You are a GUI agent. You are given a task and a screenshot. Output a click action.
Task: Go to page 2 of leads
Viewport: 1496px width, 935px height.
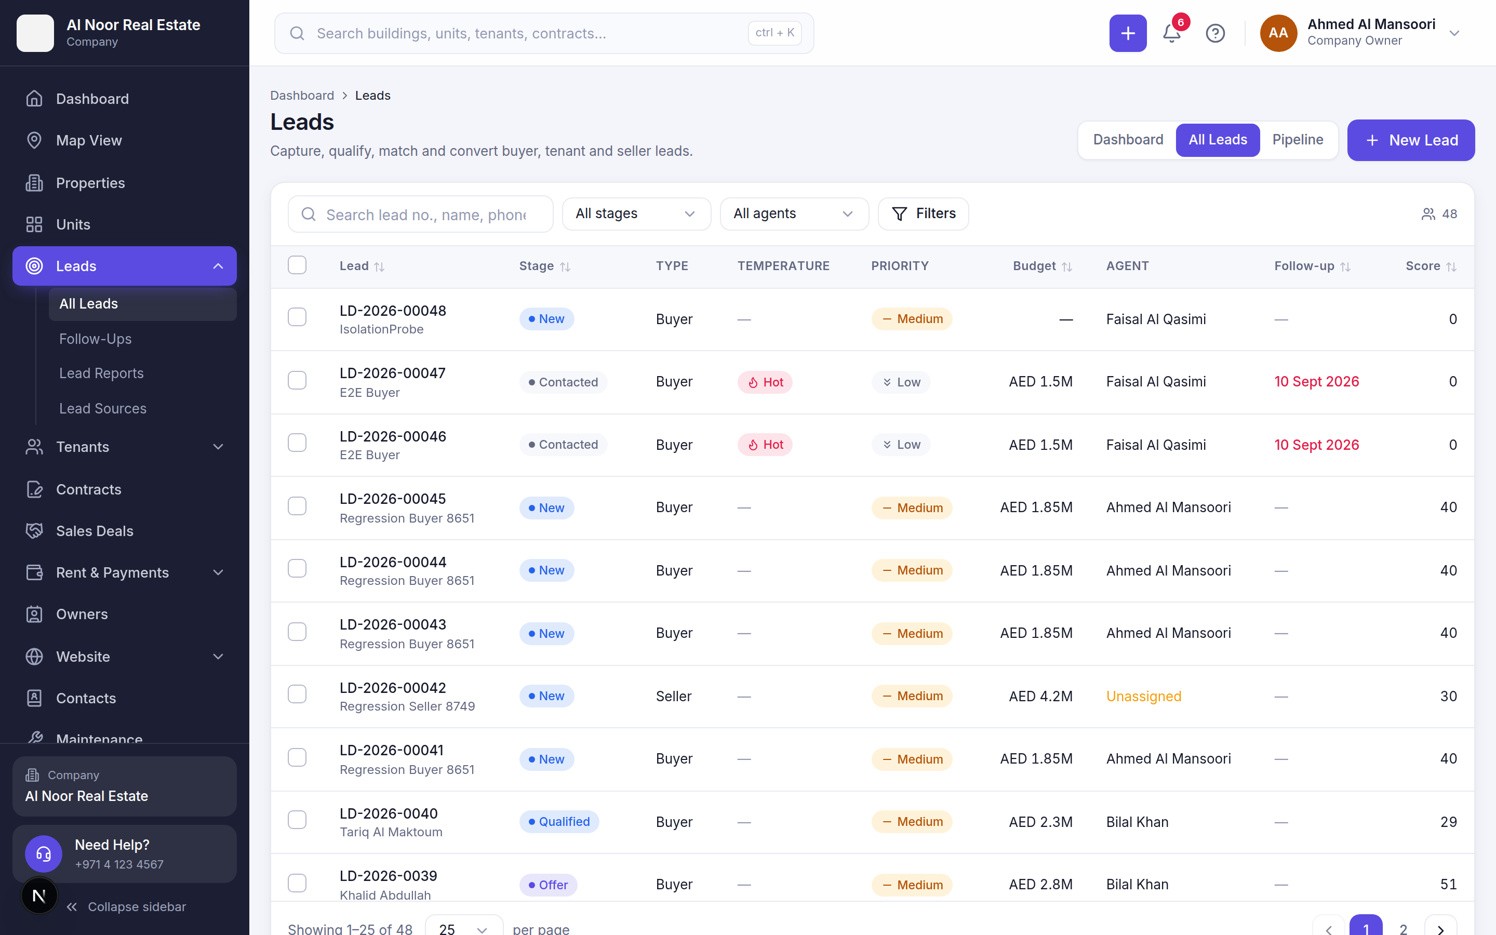(1403, 928)
